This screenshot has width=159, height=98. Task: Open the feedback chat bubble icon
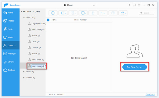(x=134, y=5)
